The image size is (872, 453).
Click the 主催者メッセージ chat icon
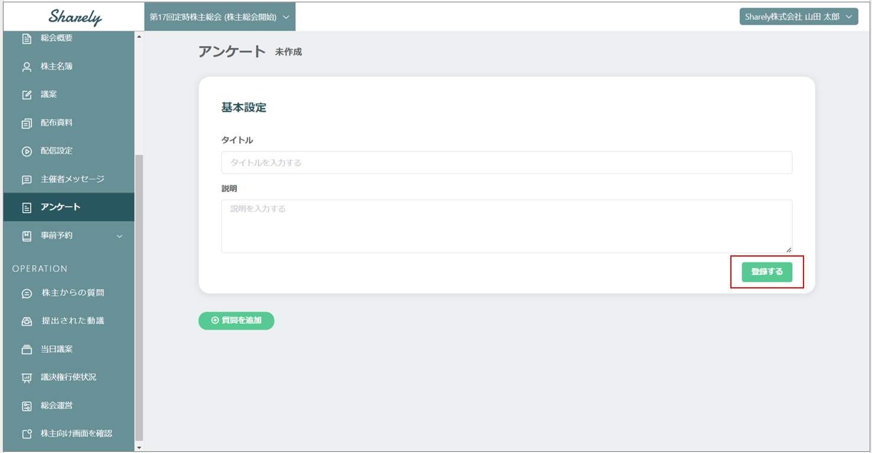27,179
